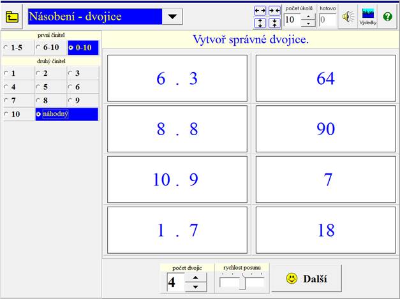Choose druhý činitel 5
Viewport: 400px width, 299px height.
(x=50, y=87)
